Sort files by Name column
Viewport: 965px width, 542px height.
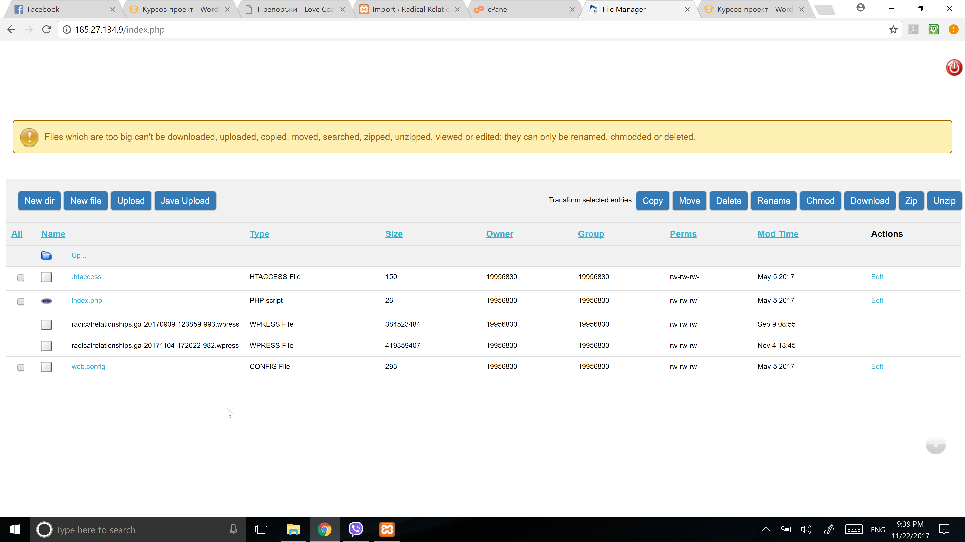pyautogui.click(x=53, y=234)
